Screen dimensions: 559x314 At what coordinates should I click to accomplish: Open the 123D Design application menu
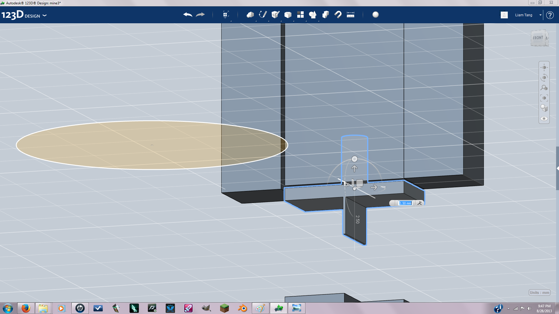pyautogui.click(x=24, y=15)
